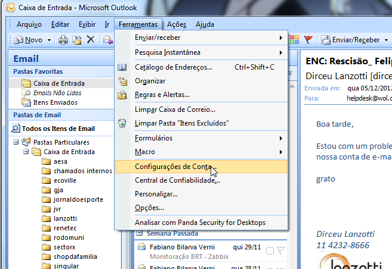Open the Novo button dropdown arrow
The image size is (392, 269).
coord(49,40)
